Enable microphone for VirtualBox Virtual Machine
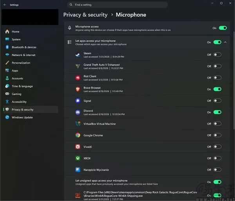235x201 pixels. tap(217, 124)
